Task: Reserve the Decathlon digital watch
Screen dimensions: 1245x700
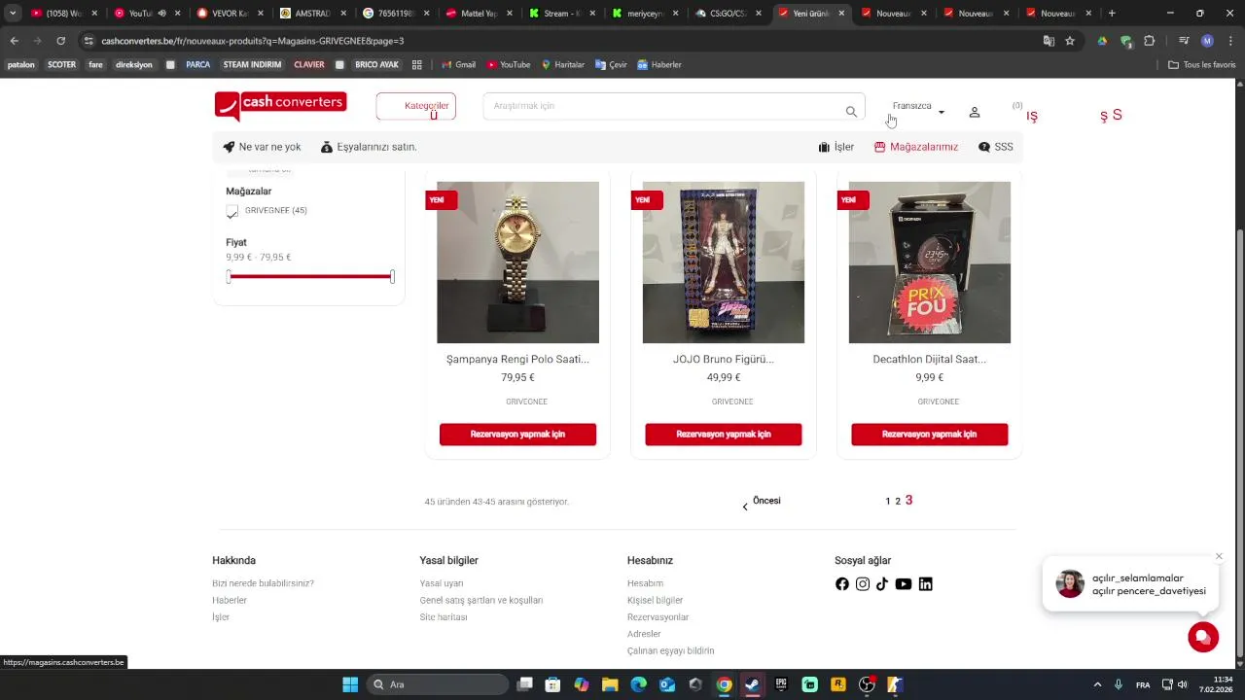Action: [x=930, y=435]
